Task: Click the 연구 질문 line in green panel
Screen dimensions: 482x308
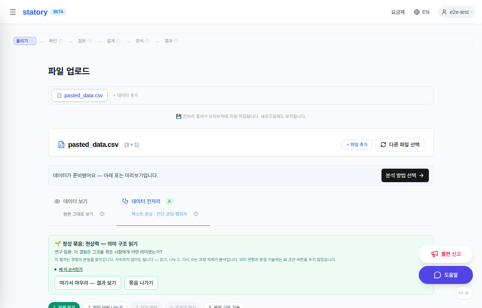Action: tap(108, 252)
